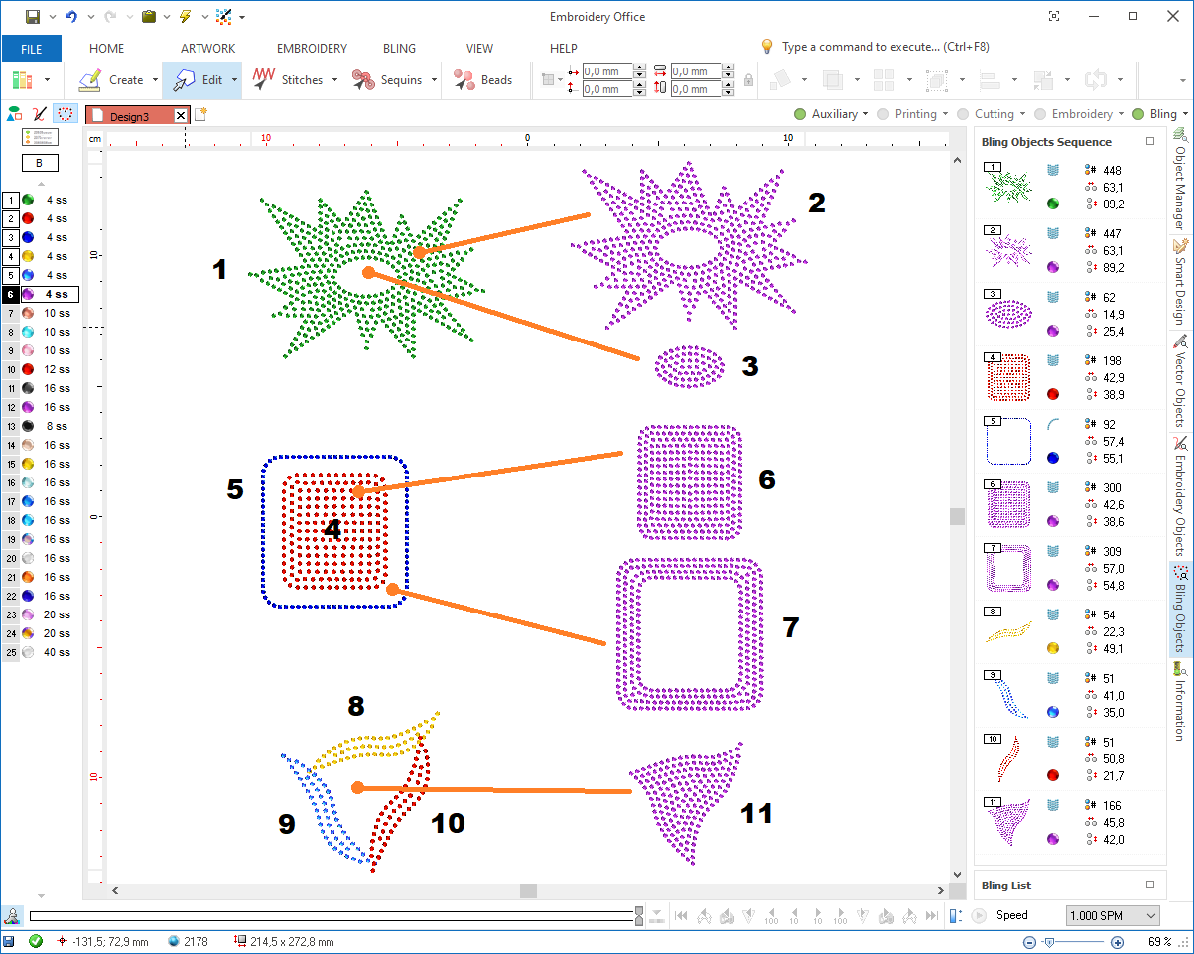Click the FILE button
The image size is (1194, 954).
point(31,48)
